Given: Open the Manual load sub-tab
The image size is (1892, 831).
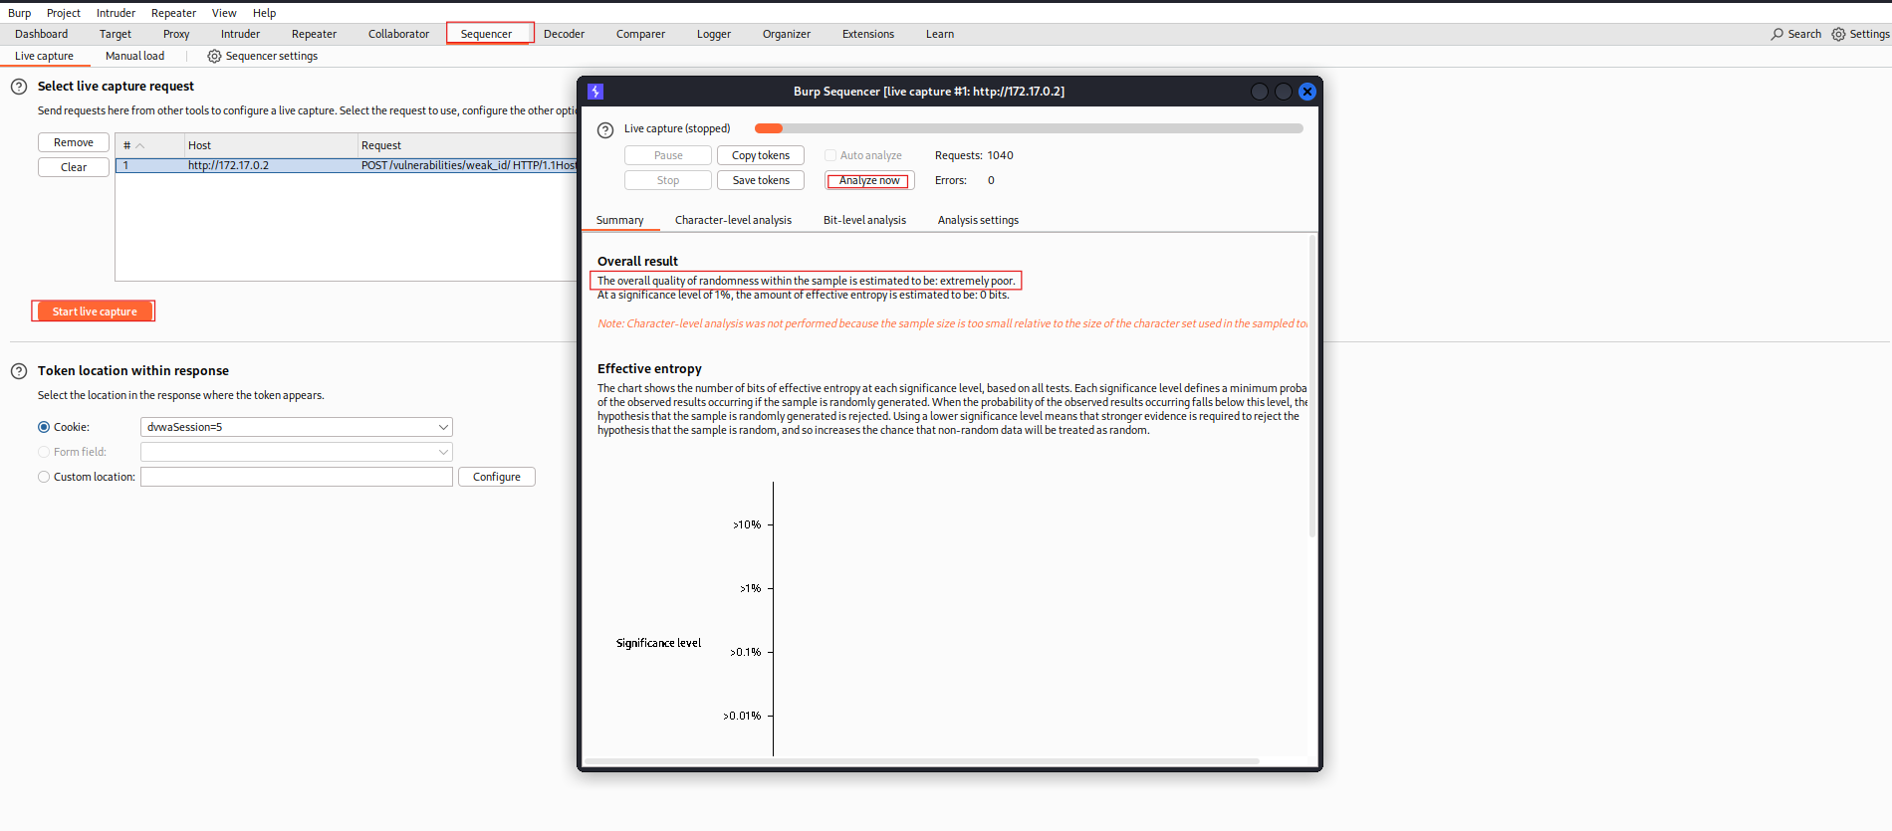Looking at the screenshot, I should 134,56.
